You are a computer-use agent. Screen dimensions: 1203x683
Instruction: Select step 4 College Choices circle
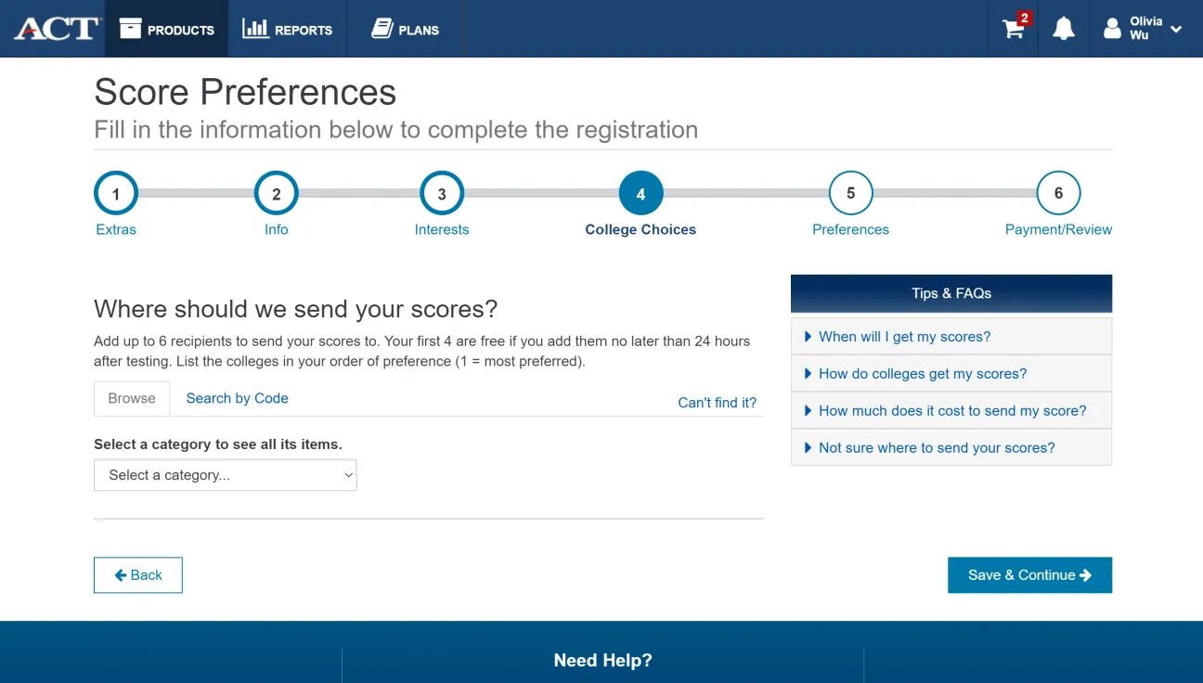640,194
